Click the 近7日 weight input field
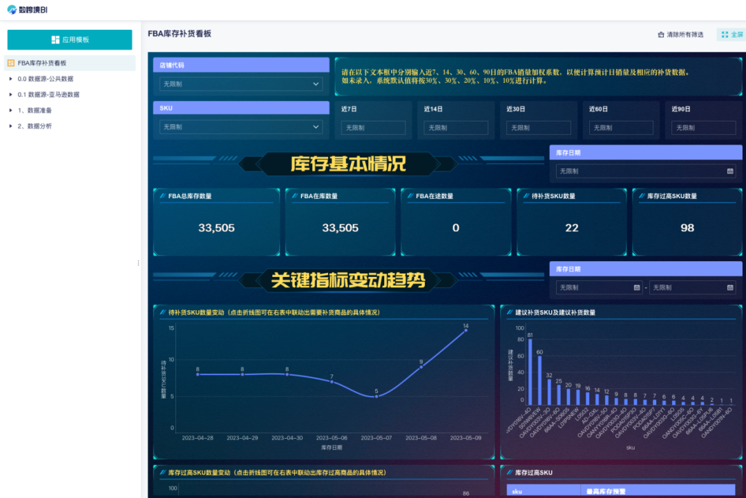 (x=373, y=128)
